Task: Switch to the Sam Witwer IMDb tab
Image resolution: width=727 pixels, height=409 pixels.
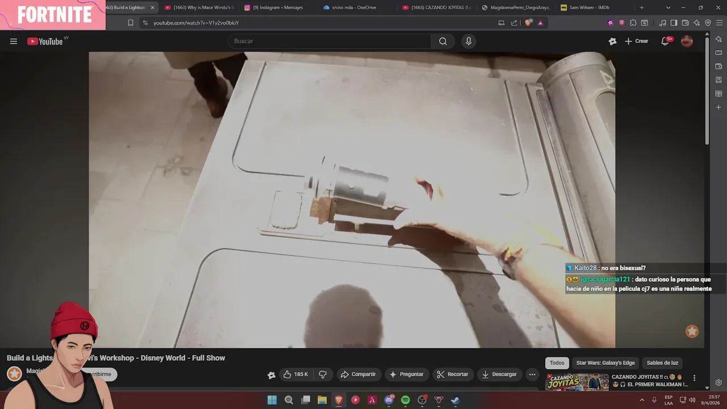Action: pos(595,7)
